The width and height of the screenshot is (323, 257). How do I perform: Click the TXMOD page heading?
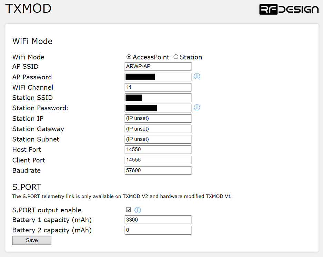click(x=28, y=9)
